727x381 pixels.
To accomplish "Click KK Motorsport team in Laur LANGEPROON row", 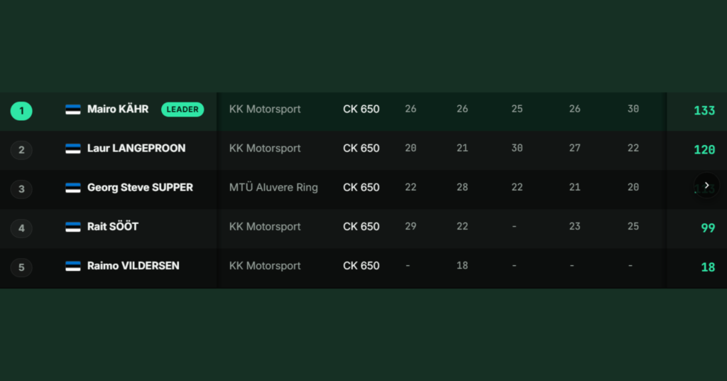I will click(x=265, y=149).
